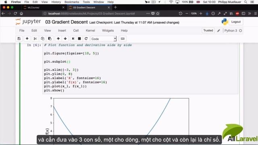Viewport: 258px width, 145px height.
Task: Click the Jupyter logo
Action: [x=28, y=21]
